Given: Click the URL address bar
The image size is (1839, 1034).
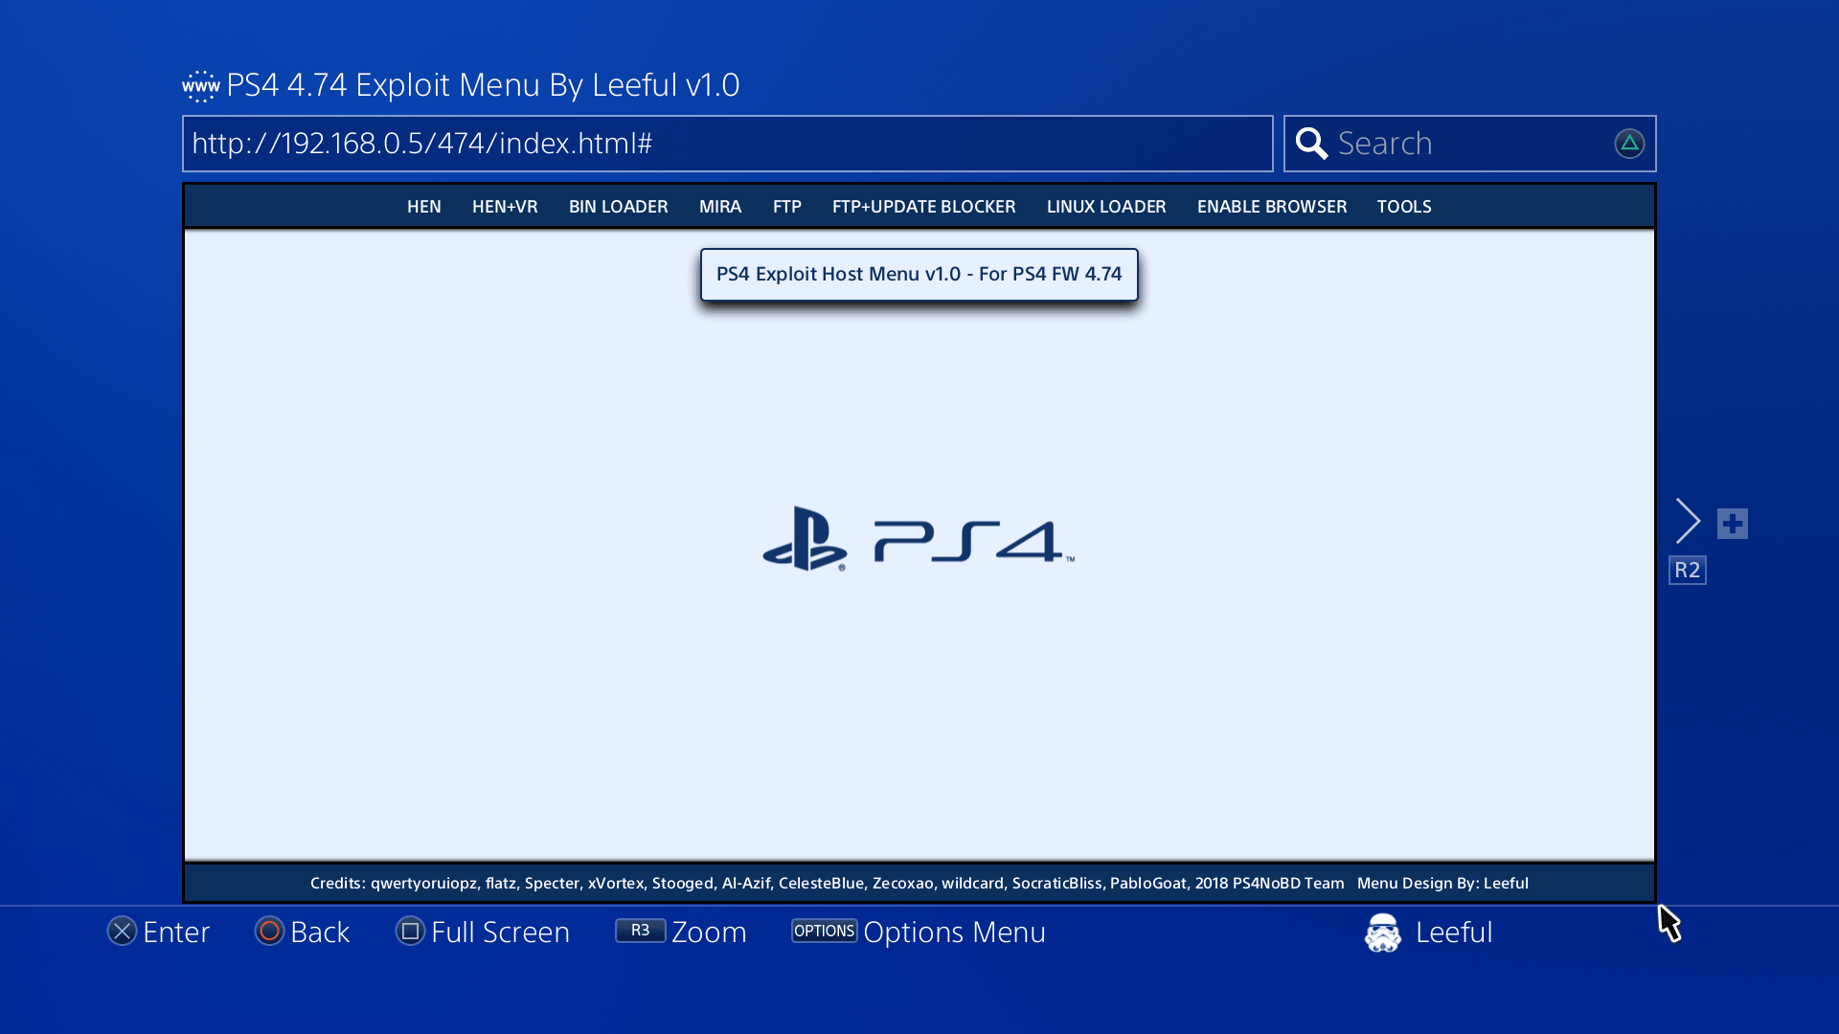Looking at the screenshot, I should coord(728,144).
